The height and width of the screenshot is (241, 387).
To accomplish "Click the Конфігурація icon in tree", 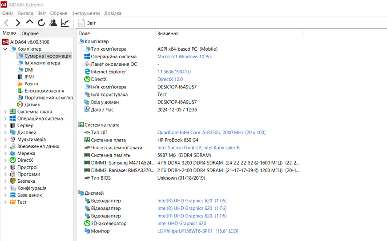I will pos(12,188).
